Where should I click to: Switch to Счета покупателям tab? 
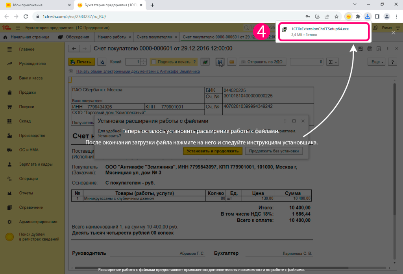click(154, 37)
